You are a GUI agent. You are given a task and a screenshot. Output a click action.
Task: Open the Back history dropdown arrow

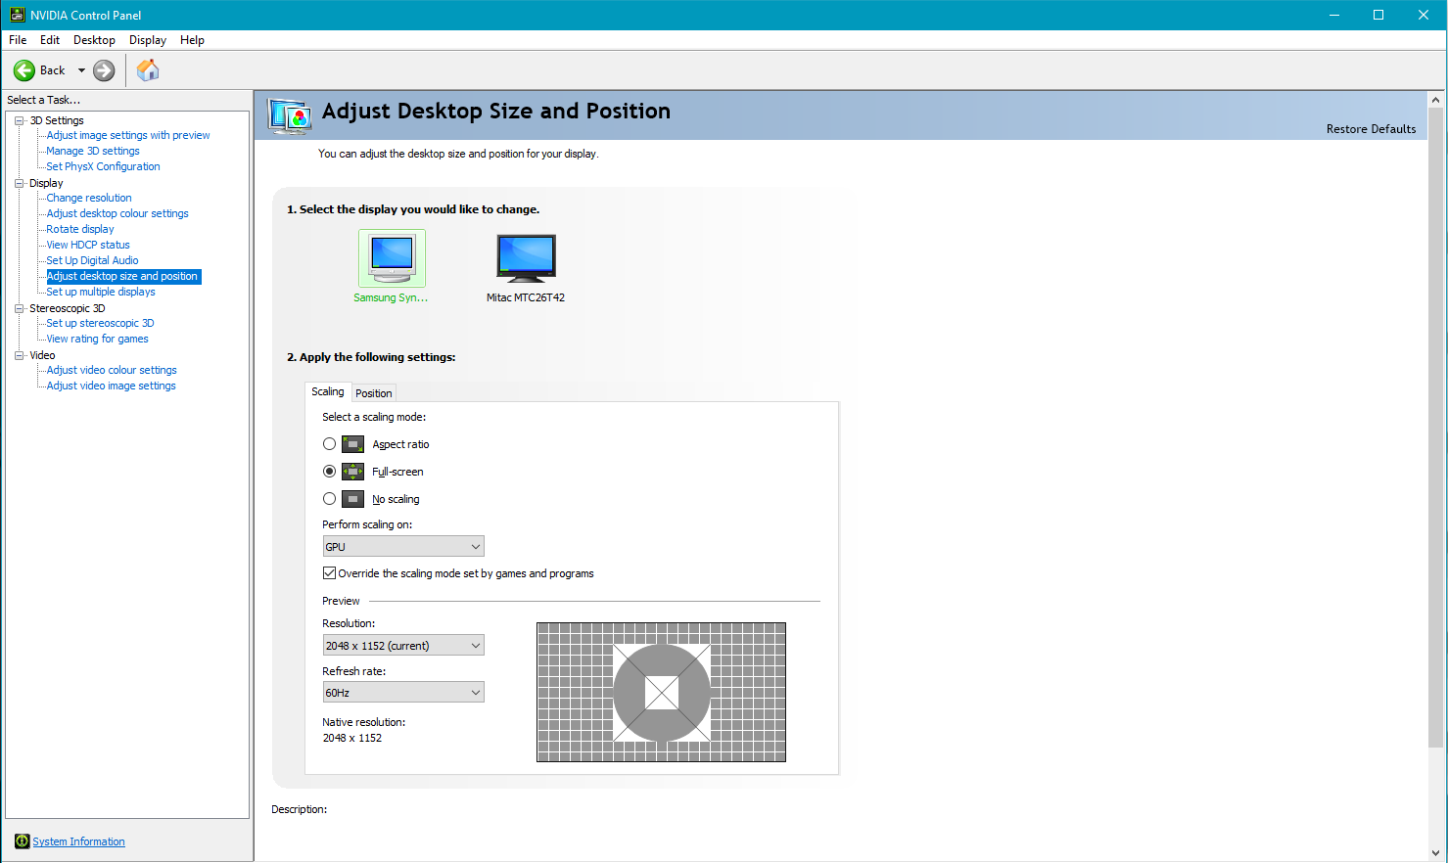pyautogui.click(x=81, y=70)
